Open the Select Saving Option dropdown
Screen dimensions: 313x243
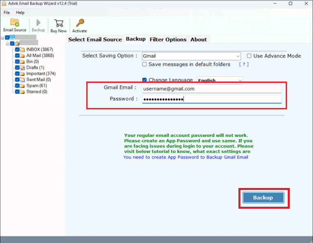[x=191, y=56]
